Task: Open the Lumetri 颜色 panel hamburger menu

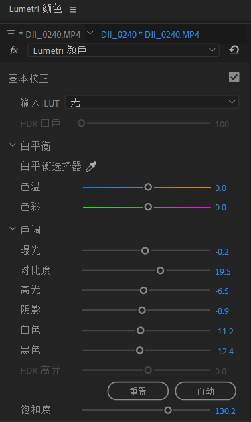Action: 73,9
